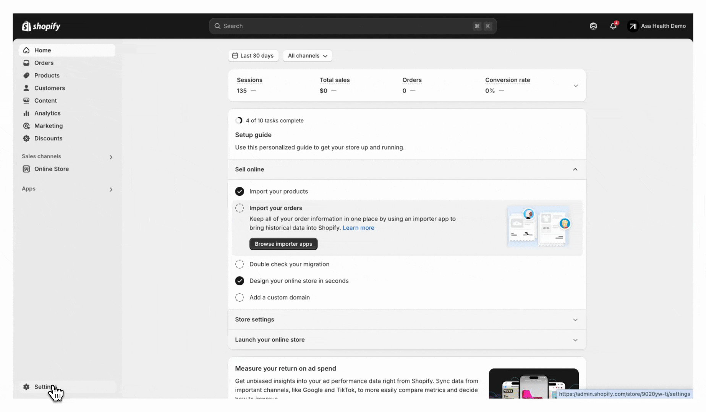706x412 pixels.
Task: Click the Orders metric in stats card
Action: (412, 80)
